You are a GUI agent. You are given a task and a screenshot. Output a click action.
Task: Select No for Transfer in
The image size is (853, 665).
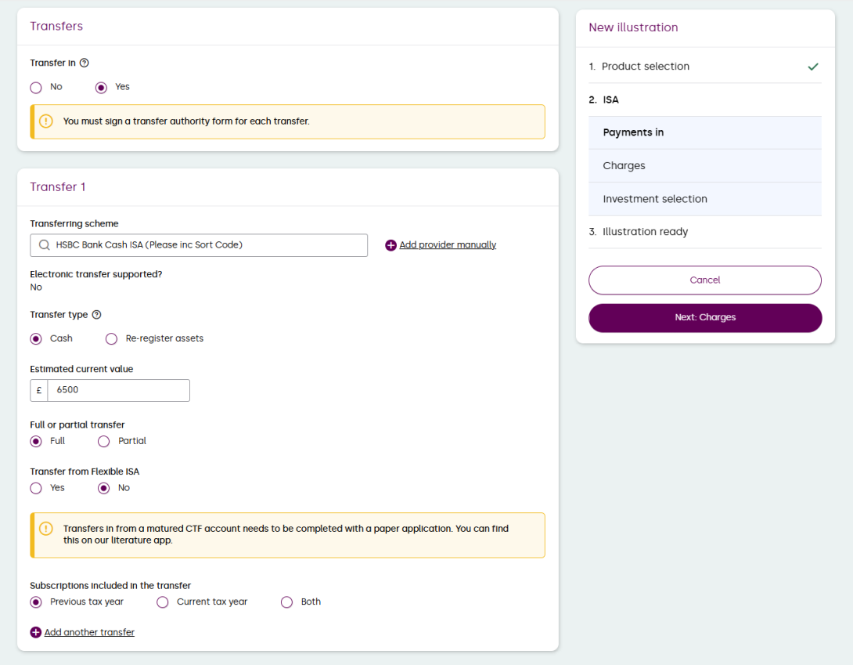tap(36, 87)
